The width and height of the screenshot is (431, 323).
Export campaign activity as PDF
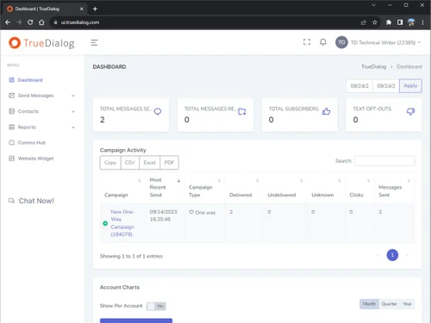169,163
